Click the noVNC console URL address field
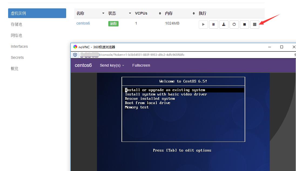The image size is (296, 171). pos(142,55)
